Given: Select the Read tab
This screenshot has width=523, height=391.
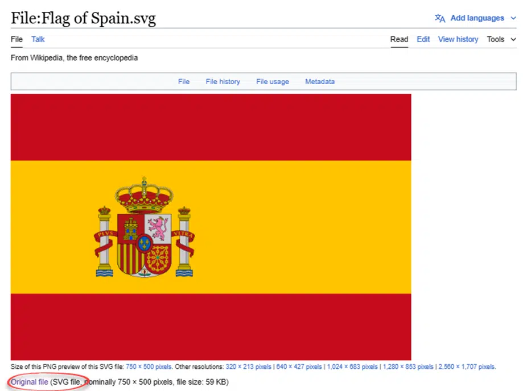Looking at the screenshot, I should 400,39.
